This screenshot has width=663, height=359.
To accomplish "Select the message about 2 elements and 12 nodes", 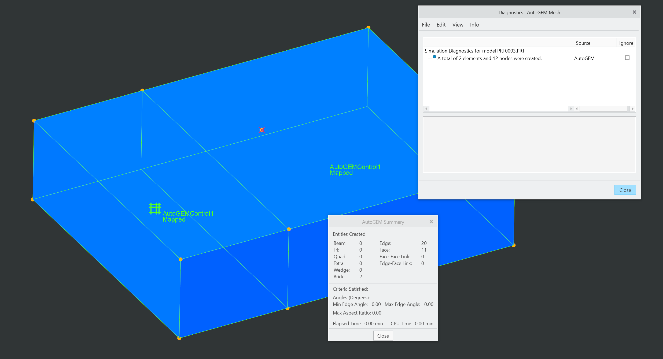I will [x=489, y=58].
